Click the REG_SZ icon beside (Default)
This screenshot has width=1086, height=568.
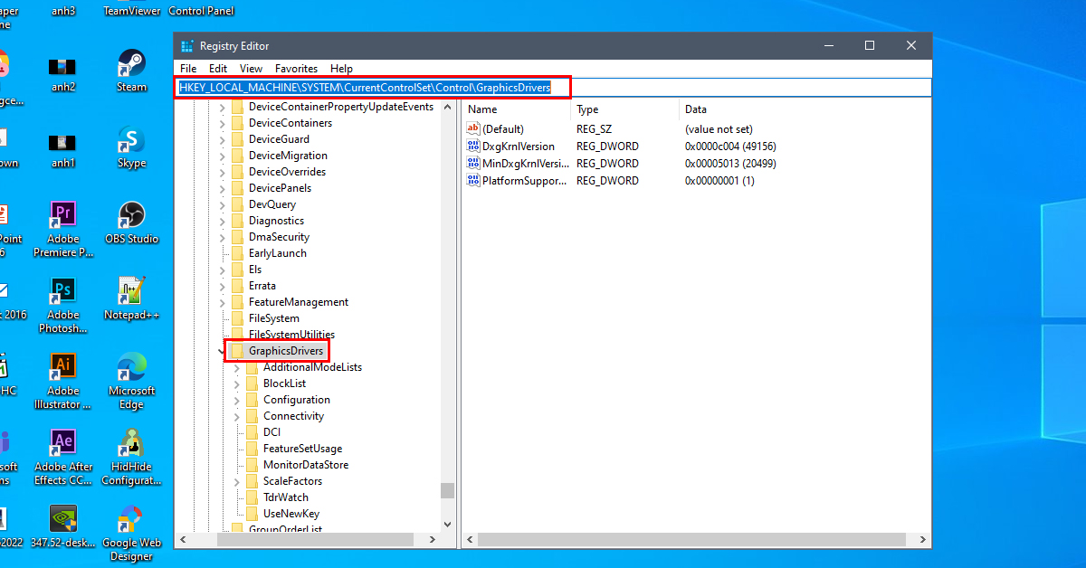click(x=472, y=128)
